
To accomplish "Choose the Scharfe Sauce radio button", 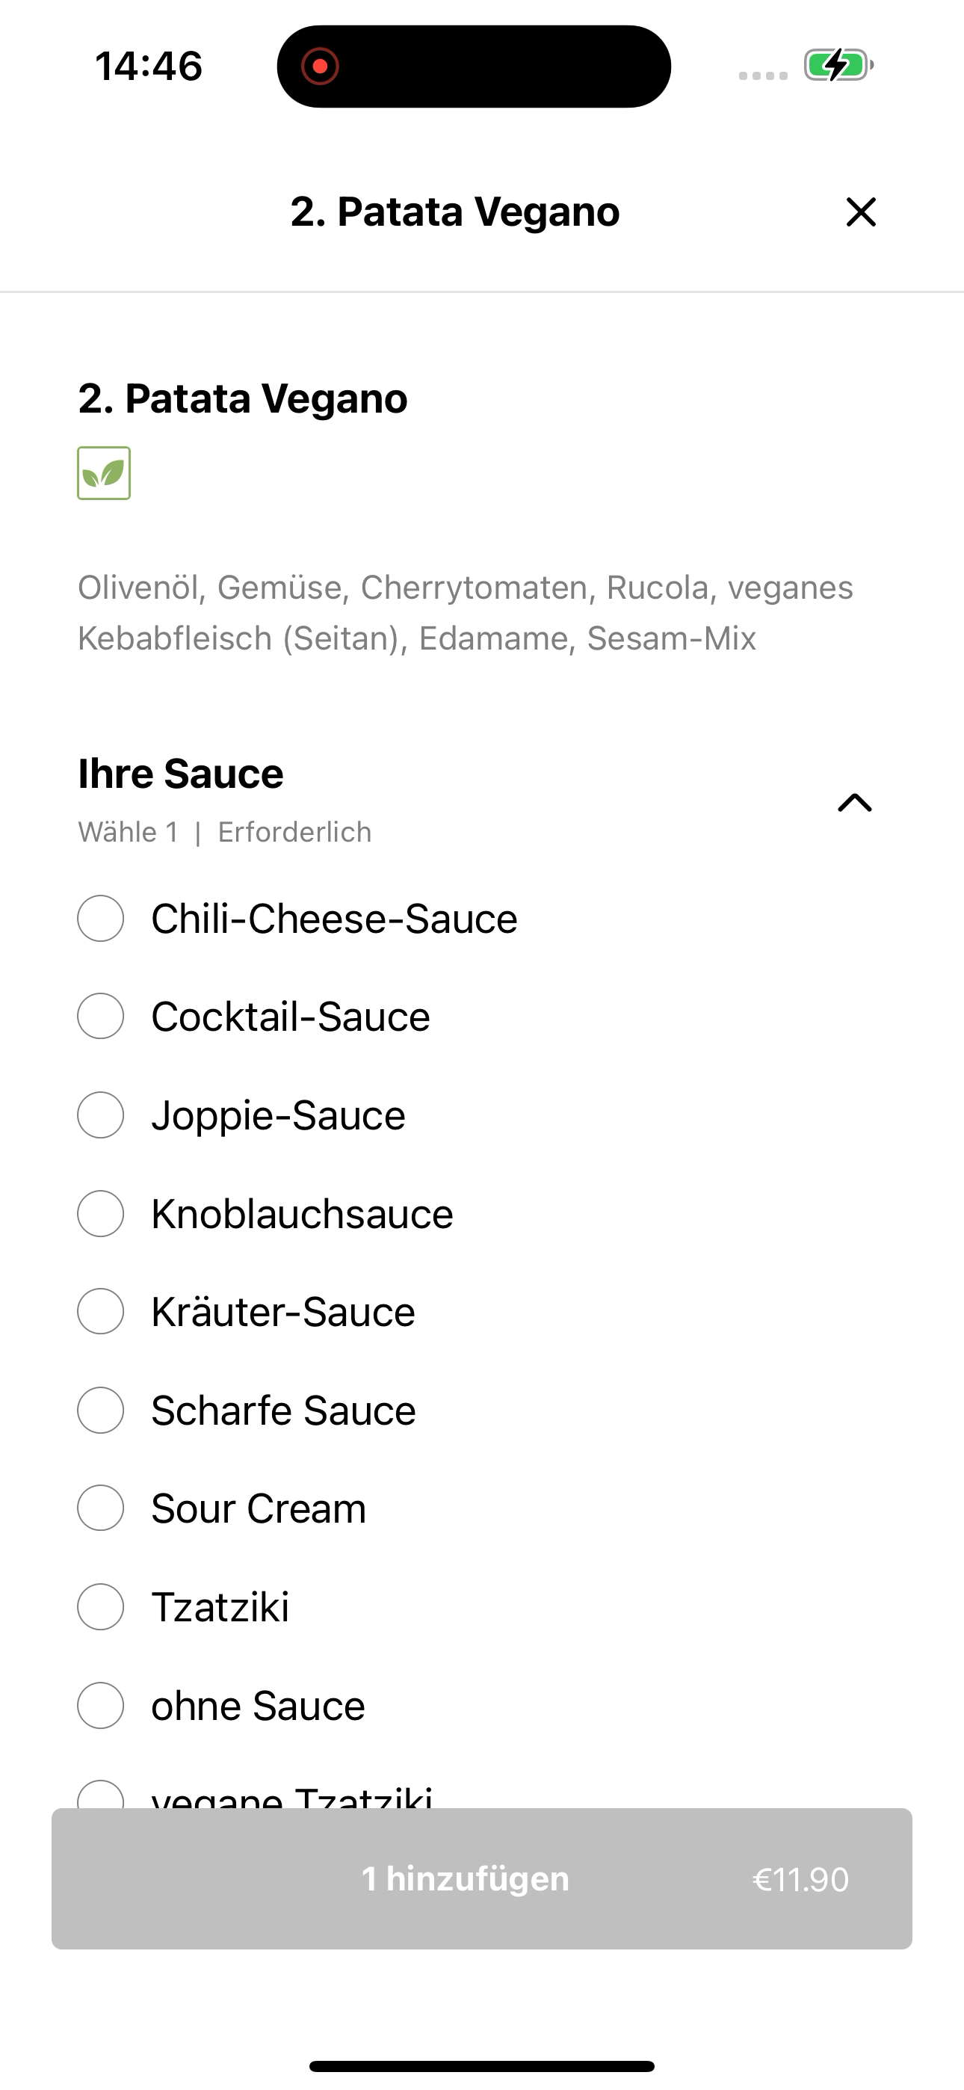I will (101, 1410).
